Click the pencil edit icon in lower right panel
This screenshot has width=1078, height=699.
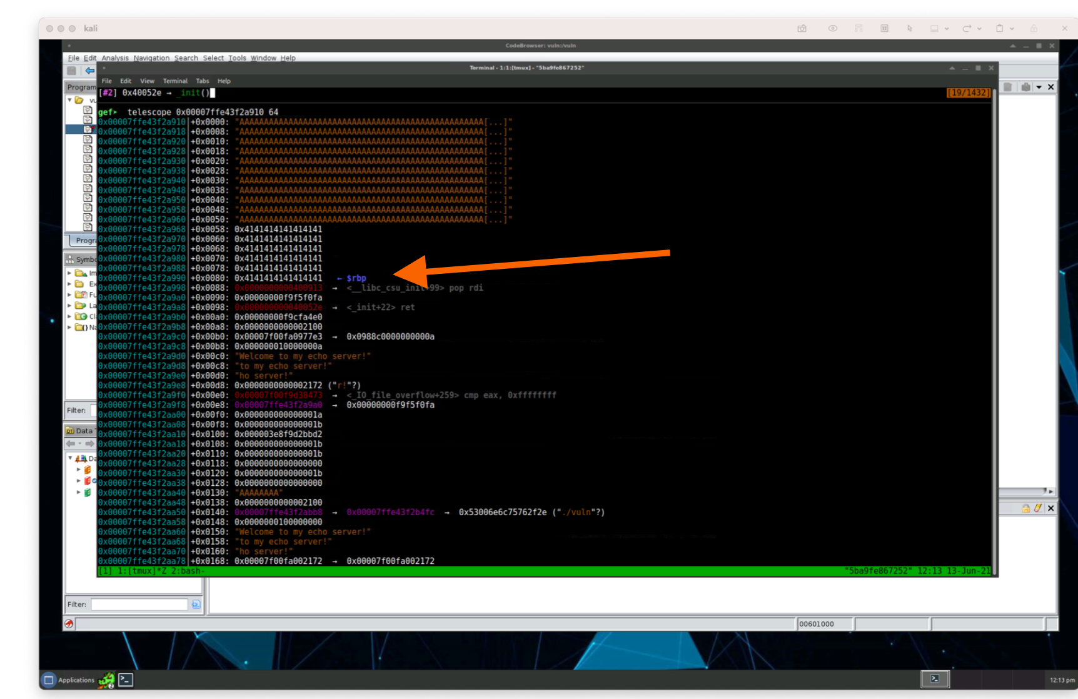(1038, 508)
